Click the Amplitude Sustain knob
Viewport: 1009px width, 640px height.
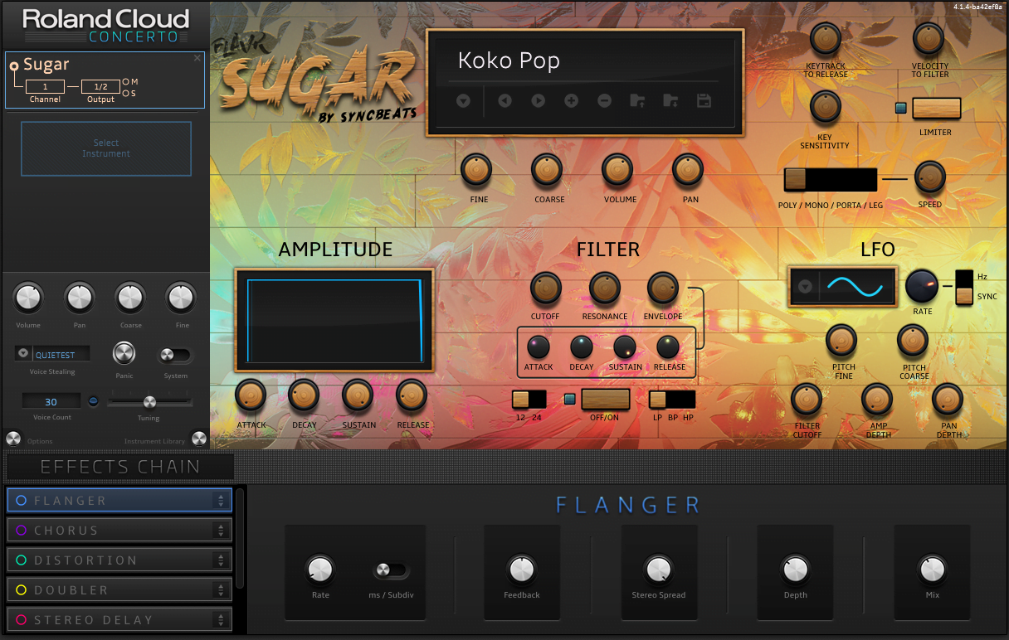pyautogui.click(x=358, y=395)
